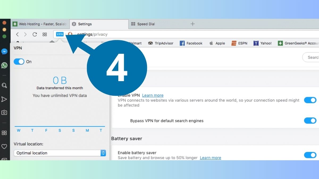Viewport: 319px width, 179px height.
Task: Toggle the Enable battery saver switch
Action: [x=310, y=155]
